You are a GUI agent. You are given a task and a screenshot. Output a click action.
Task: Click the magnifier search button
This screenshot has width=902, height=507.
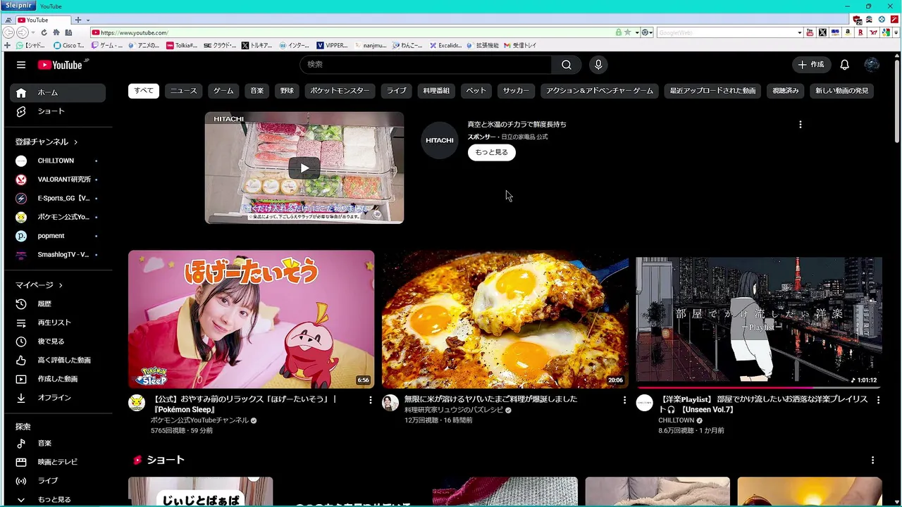click(x=567, y=65)
